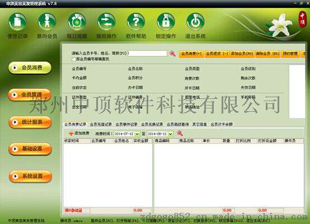Open 基础设置 sidebar button

tap(30, 149)
